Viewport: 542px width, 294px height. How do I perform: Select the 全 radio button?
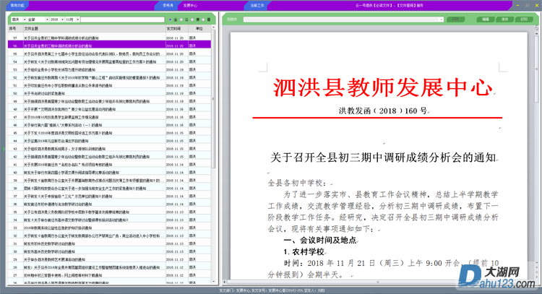tap(170, 20)
